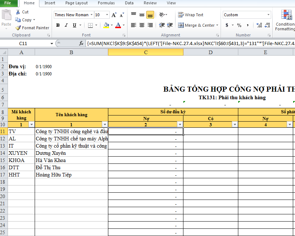Image resolution: width=295 pixels, height=236 pixels.
Task: Open the Name Box dropdown arrow
Action: coord(52,44)
